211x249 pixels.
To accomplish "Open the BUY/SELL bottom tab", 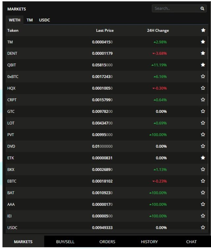I will (x=65, y=242).
